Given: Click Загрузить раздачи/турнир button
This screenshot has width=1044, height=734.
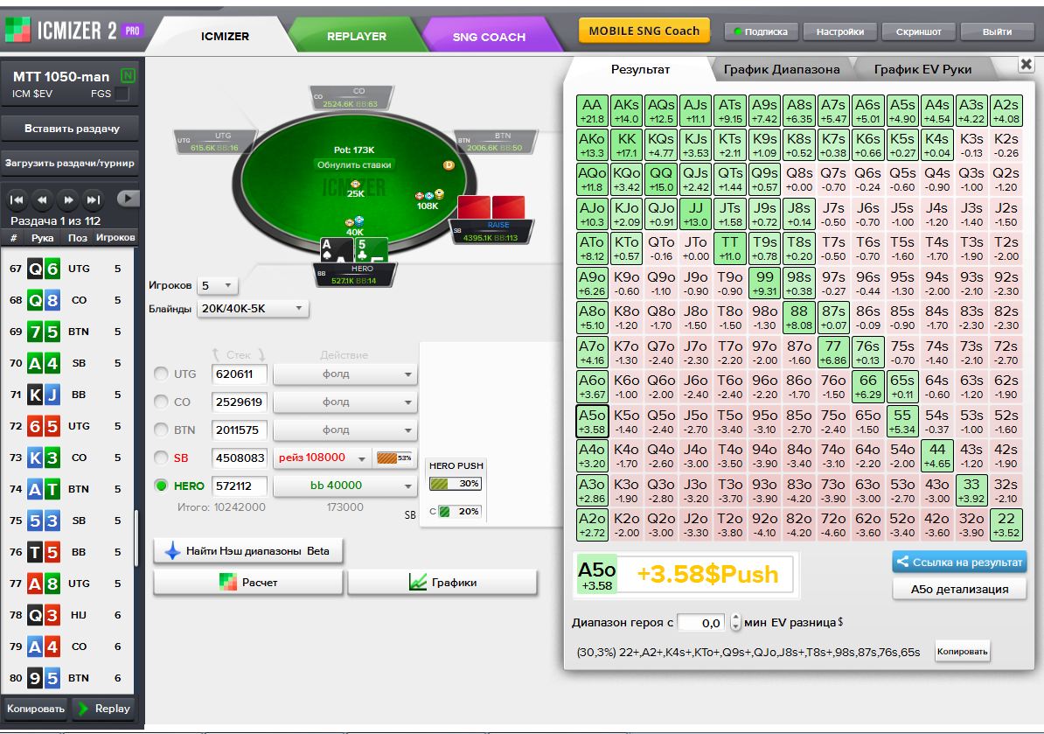Looking at the screenshot, I should tap(70, 163).
